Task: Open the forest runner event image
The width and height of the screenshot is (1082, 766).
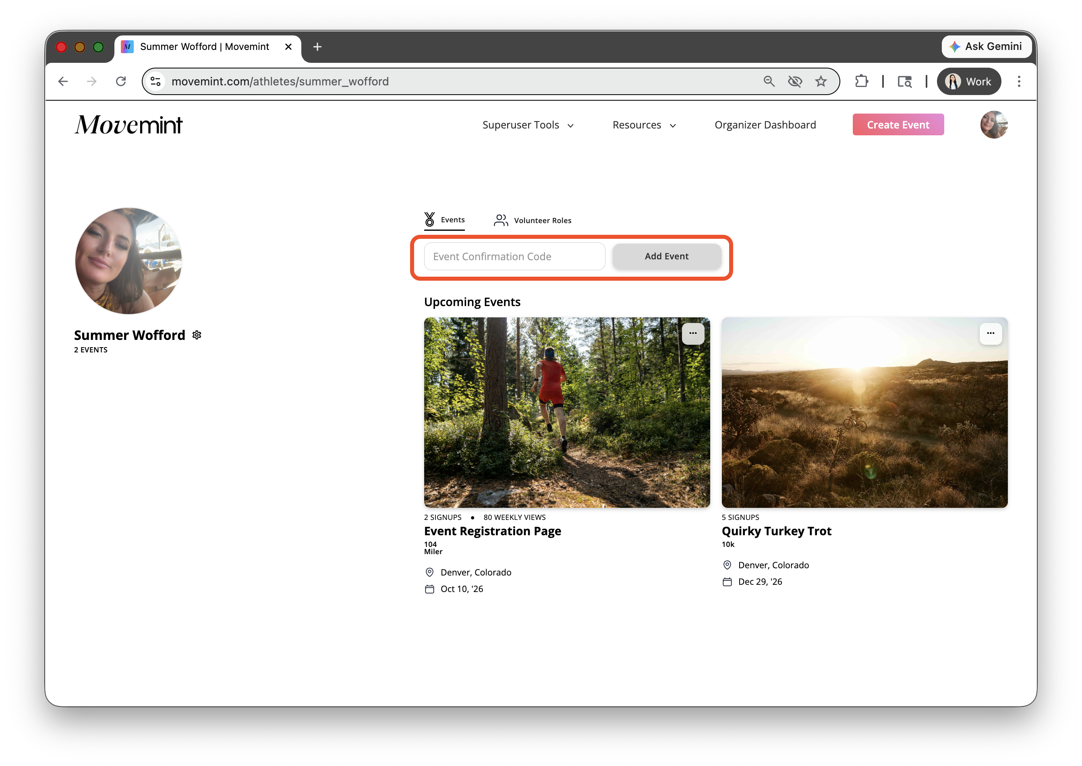Action: point(566,412)
